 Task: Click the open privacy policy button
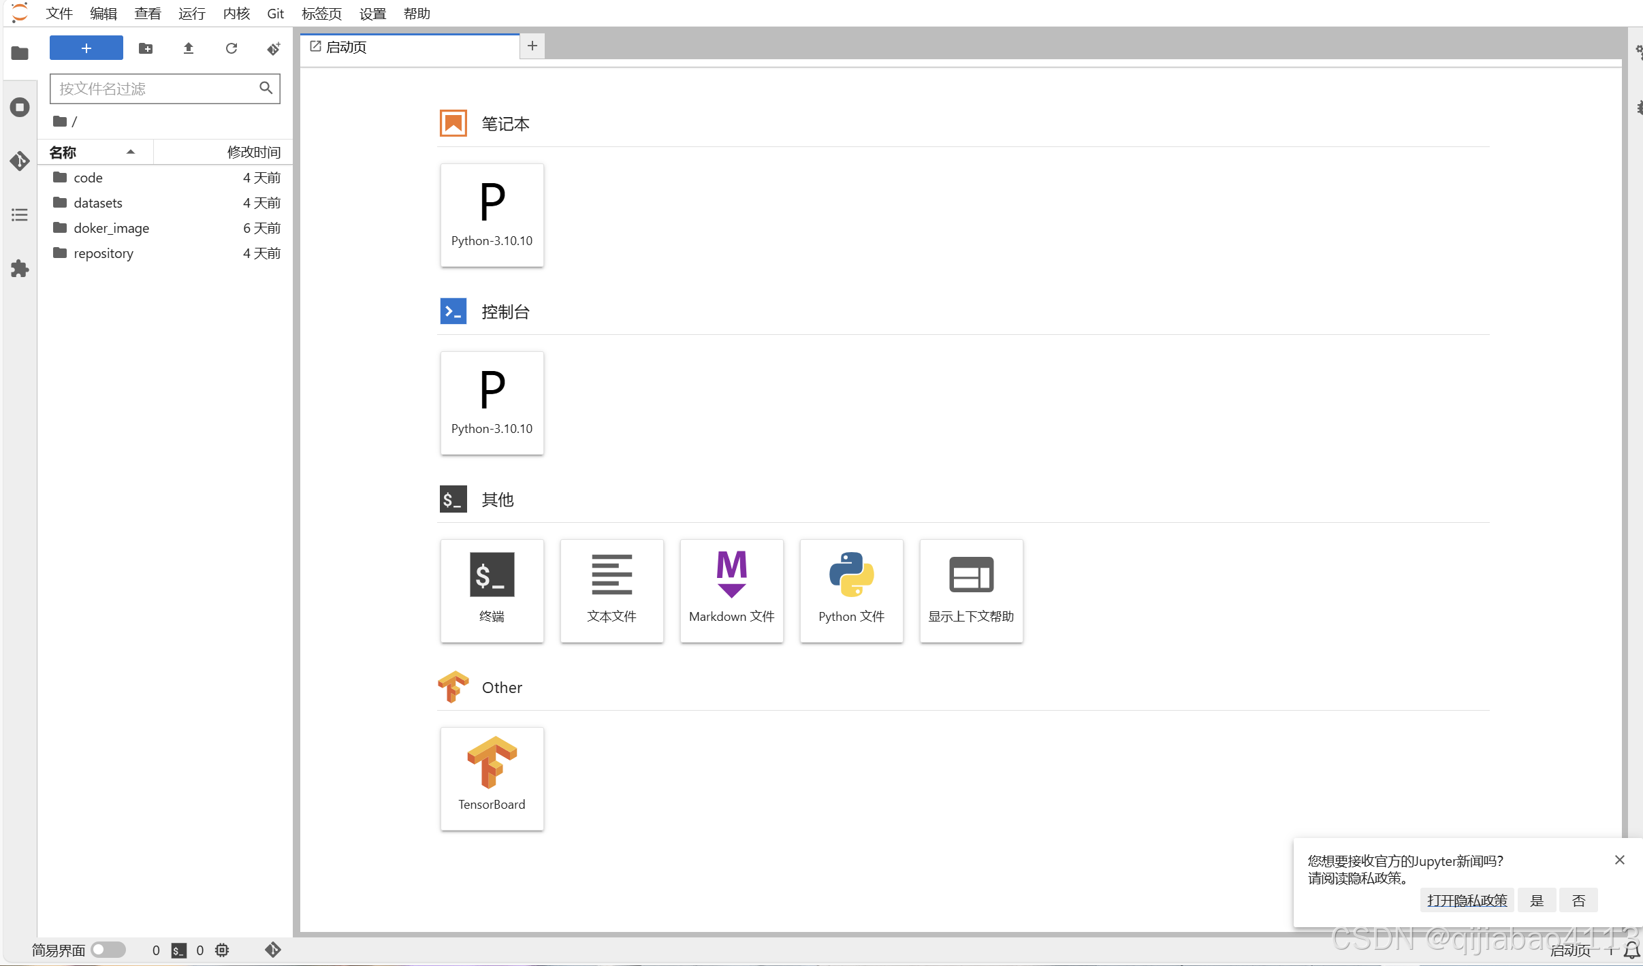1467,901
